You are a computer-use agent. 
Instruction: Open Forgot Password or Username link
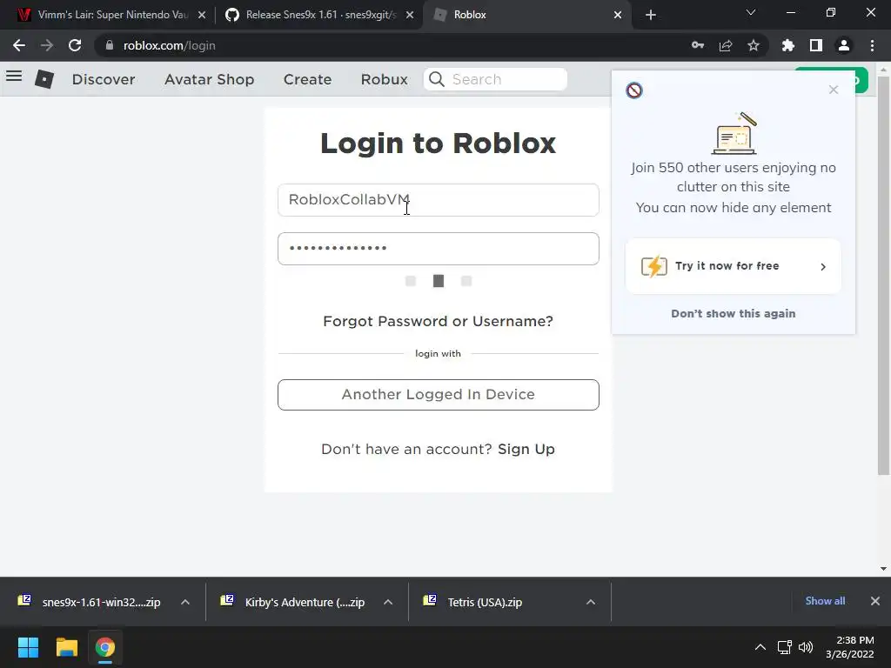point(439,321)
